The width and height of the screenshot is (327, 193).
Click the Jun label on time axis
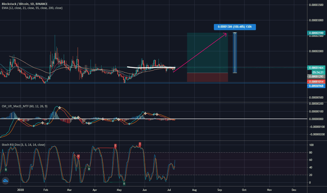tap(145, 190)
